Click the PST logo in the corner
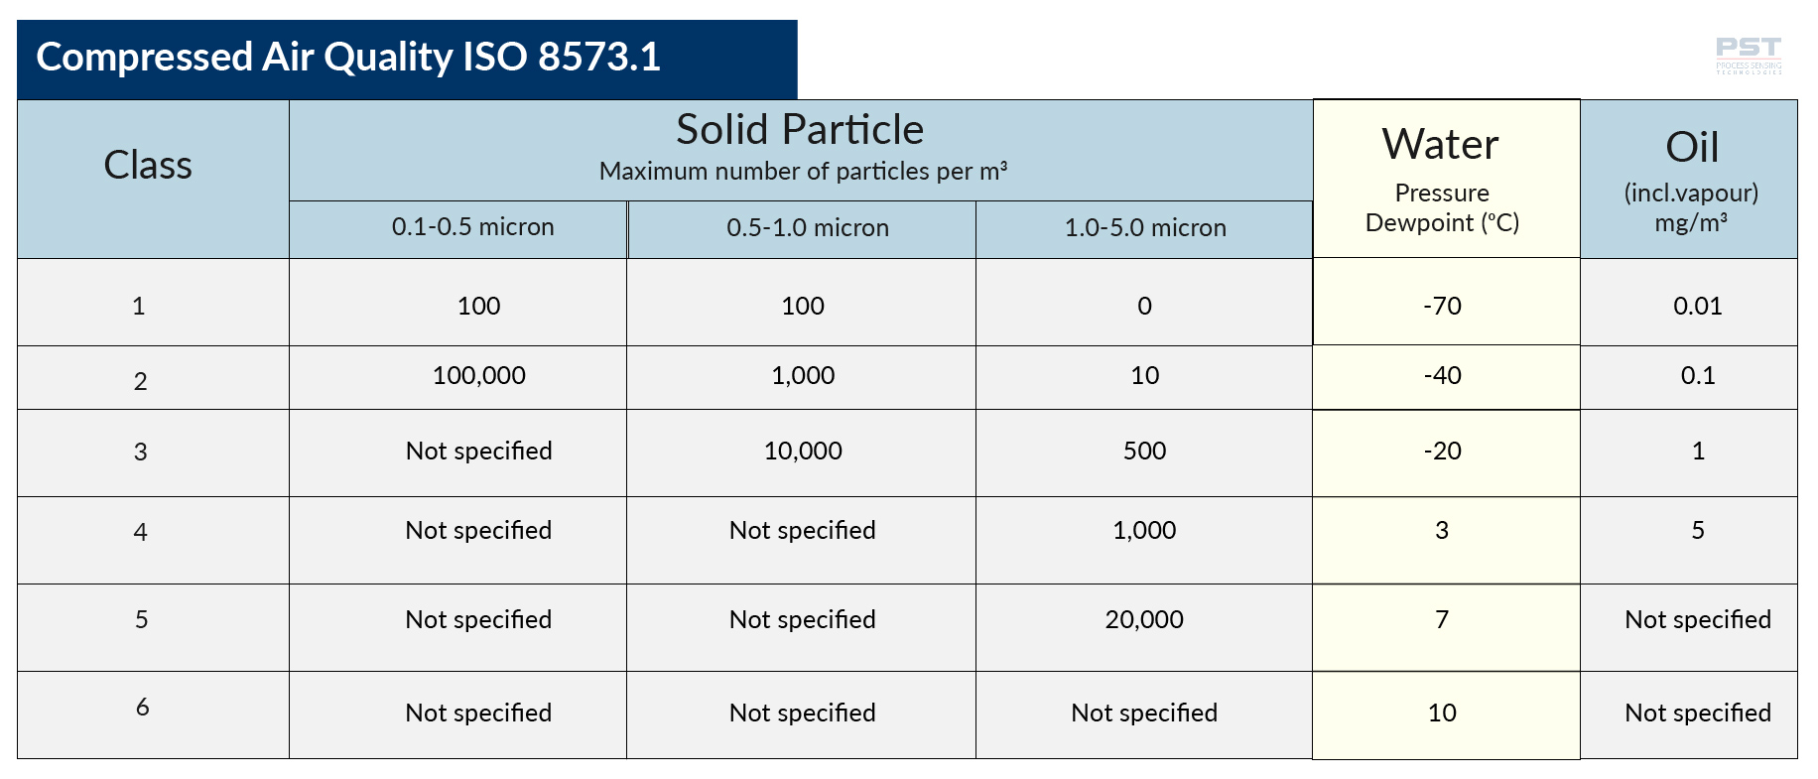 1748,55
